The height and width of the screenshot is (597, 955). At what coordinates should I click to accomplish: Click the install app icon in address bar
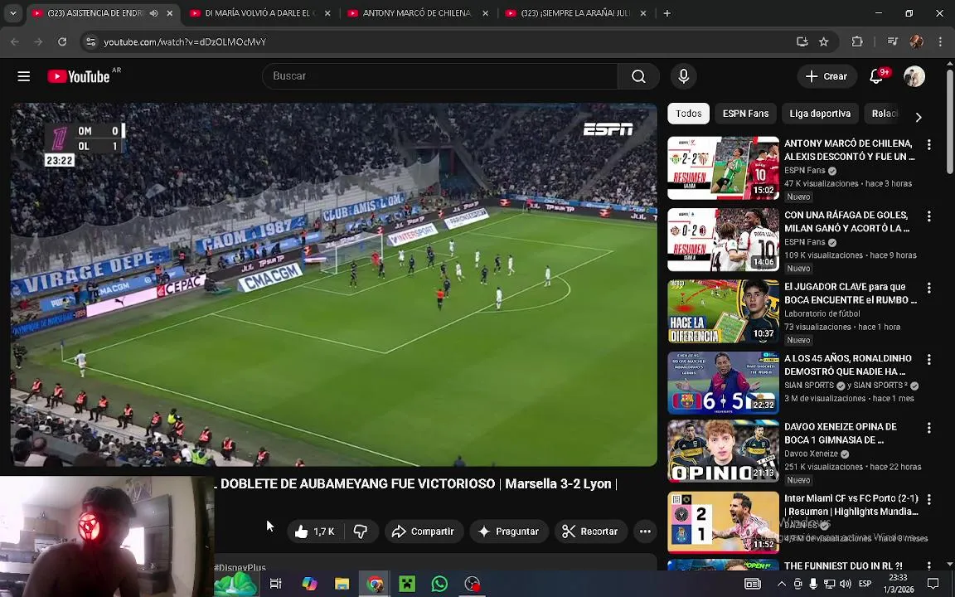click(802, 41)
